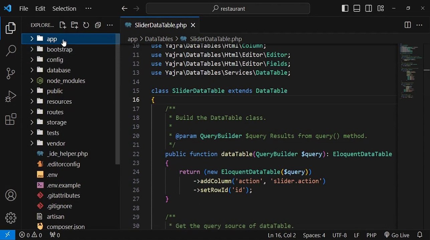Open the Selection menu

pyautogui.click(x=64, y=9)
